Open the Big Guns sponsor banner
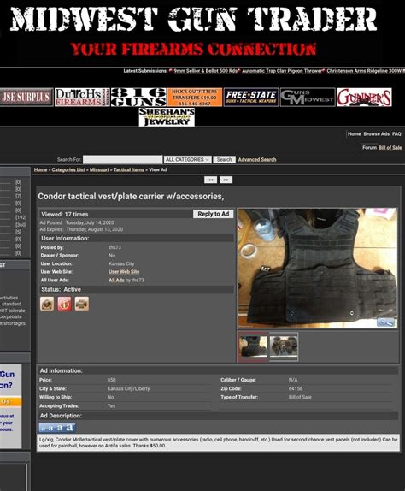 (x=138, y=97)
